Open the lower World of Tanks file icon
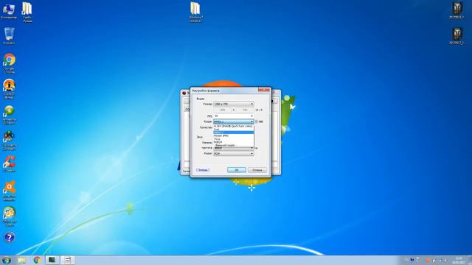Viewport: 472px width, 265px height. tap(457, 36)
